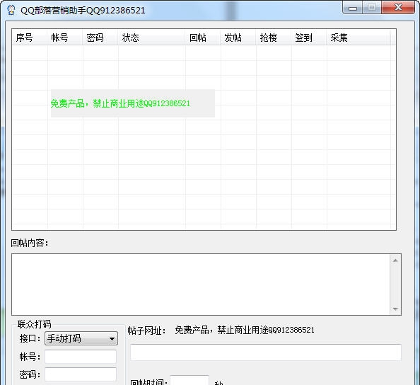Click the 帐号 column header
420x385 pixels.
point(65,38)
